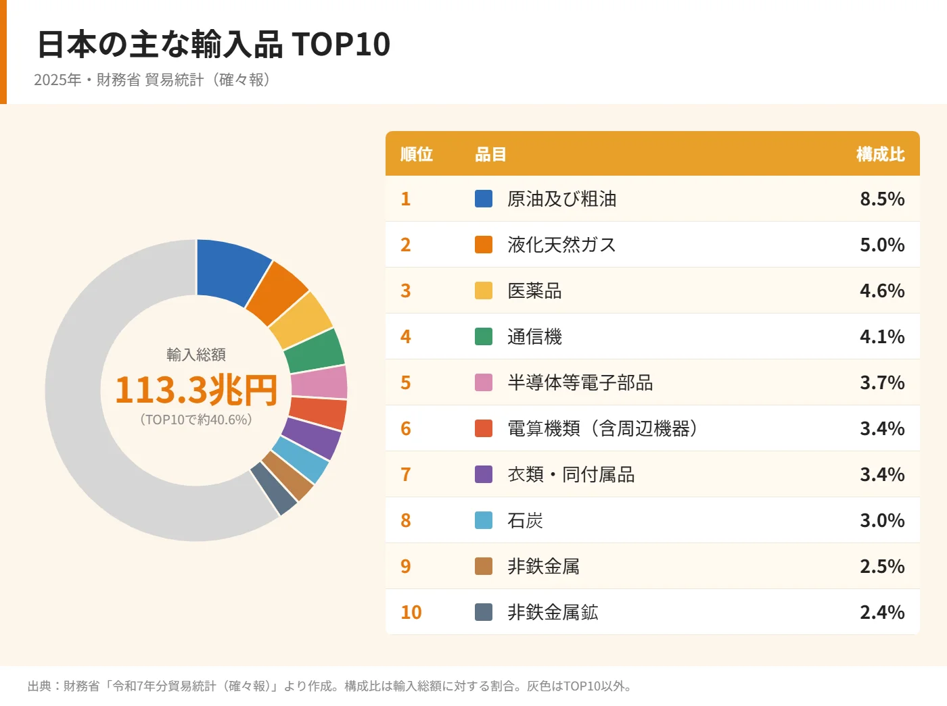The width and height of the screenshot is (947, 706).
Task: Click the (TOP10で約40.6%) note
Action: point(196,420)
